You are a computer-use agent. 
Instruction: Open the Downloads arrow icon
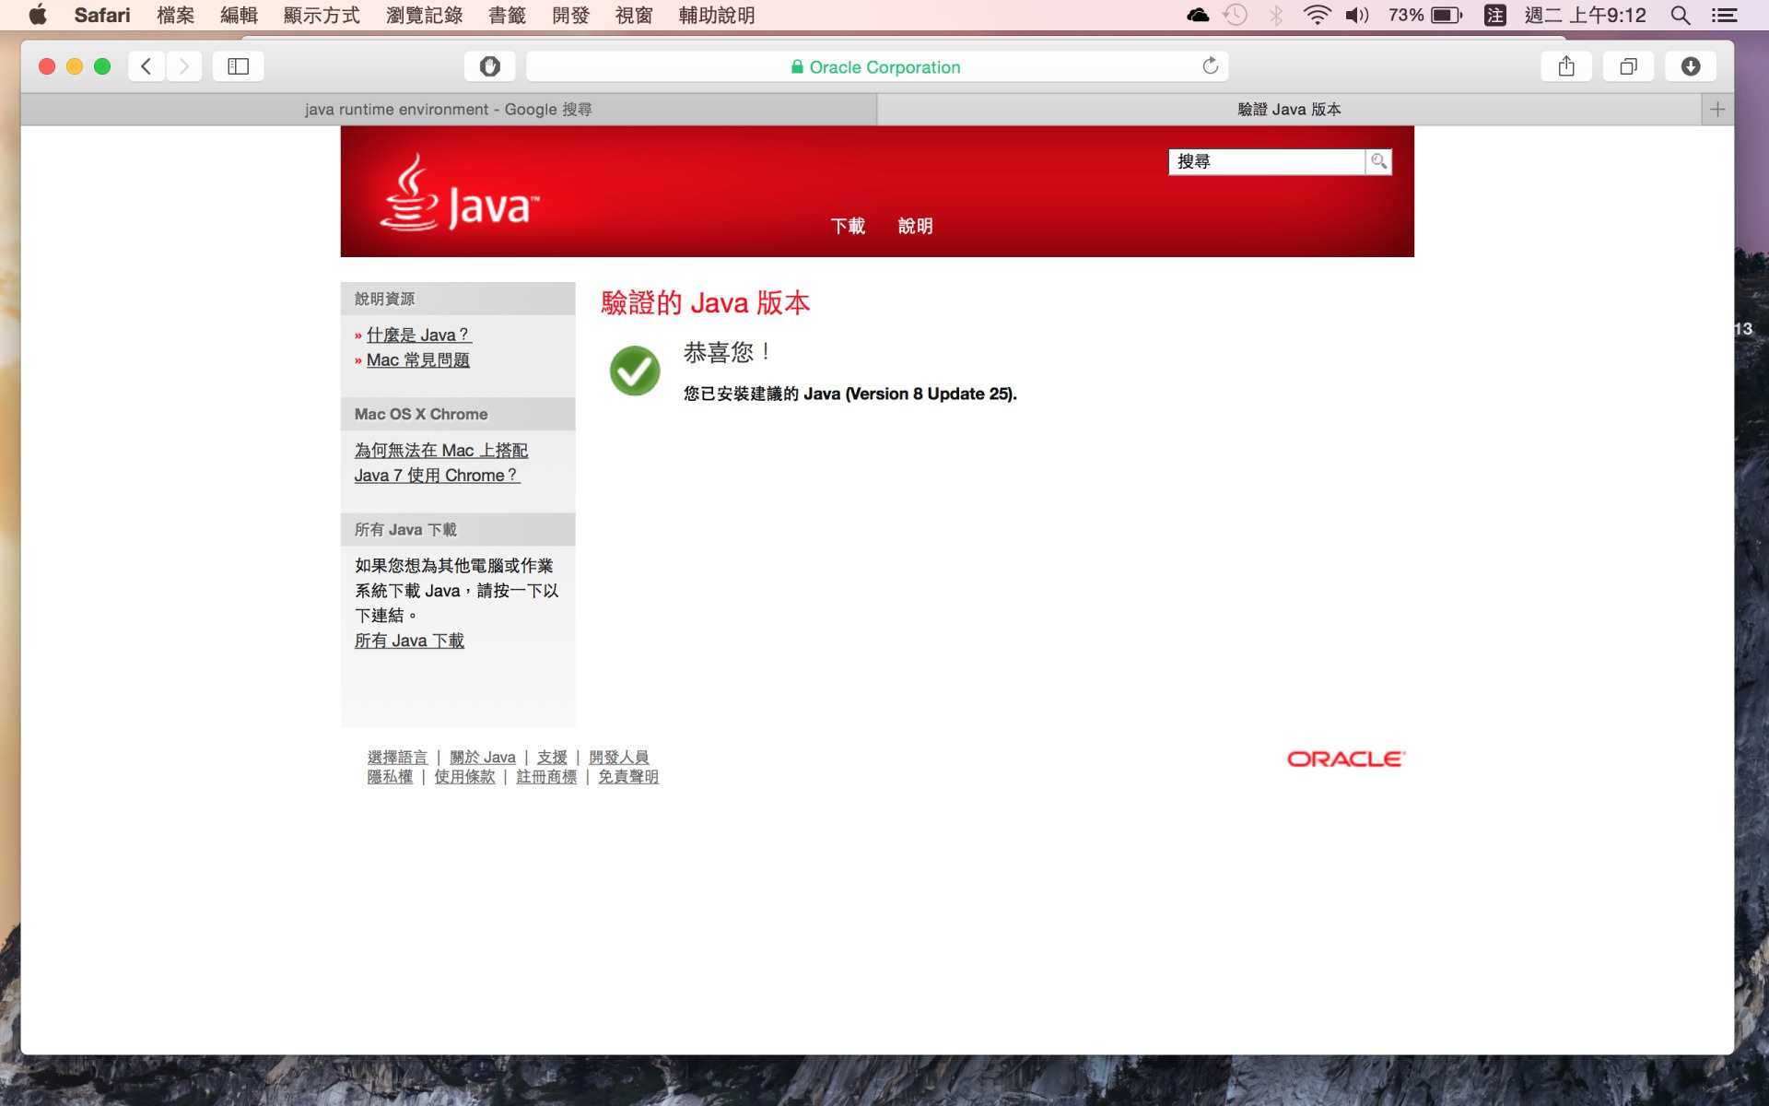point(1690,66)
